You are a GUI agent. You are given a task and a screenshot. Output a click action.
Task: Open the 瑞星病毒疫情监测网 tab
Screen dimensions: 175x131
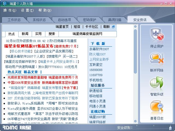click(x=87, y=34)
